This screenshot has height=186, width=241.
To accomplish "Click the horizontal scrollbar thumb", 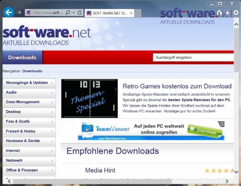I will pyautogui.click(x=92, y=182).
